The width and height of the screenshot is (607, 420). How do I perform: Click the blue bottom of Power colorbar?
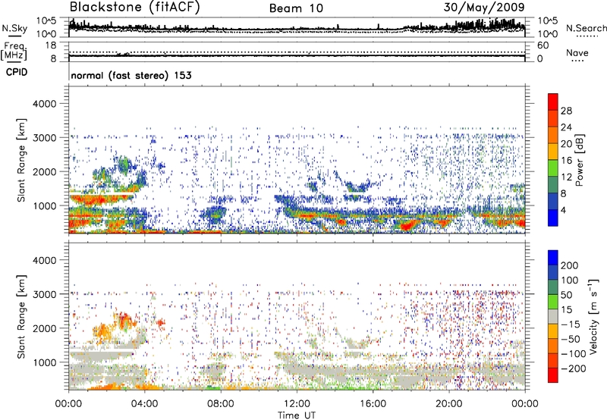553,218
